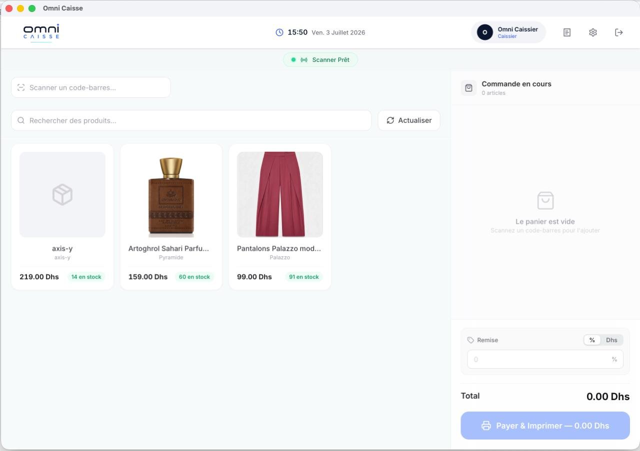Open the settings gear icon
Viewport: 640px width, 451px height.
593,32
